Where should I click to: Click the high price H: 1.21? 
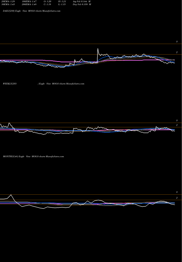click(x=62, y=1)
